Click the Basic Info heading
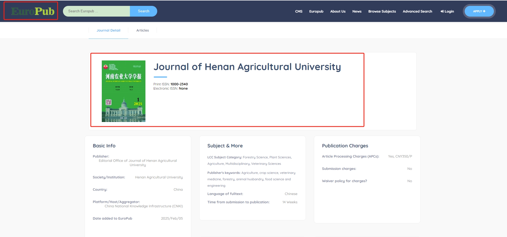 click(x=104, y=146)
